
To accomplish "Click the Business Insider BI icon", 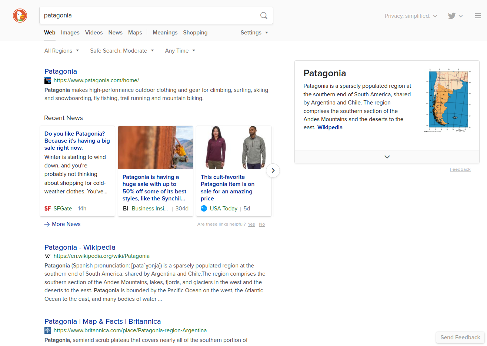I will tap(126, 209).
